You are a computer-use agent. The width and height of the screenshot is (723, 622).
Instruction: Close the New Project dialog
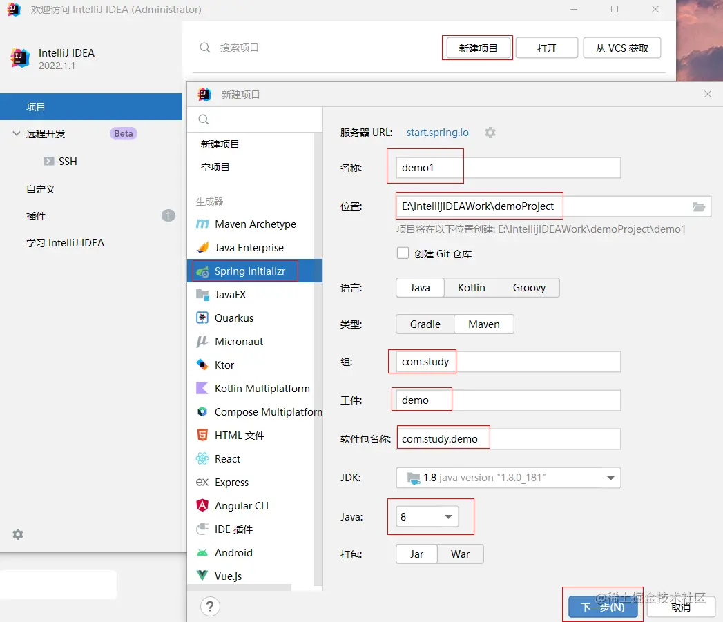tap(708, 94)
